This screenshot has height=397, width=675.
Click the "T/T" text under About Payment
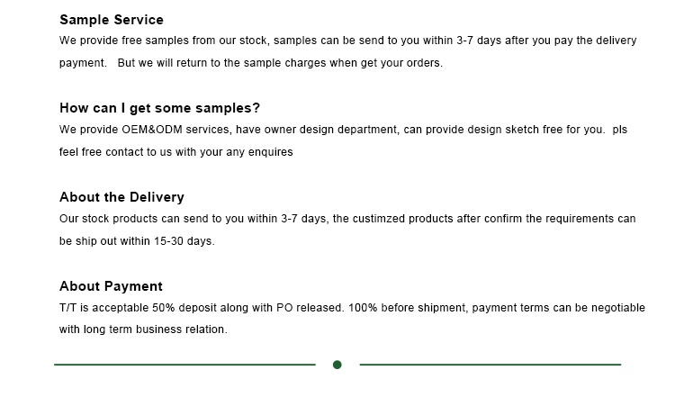pos(67,308)
